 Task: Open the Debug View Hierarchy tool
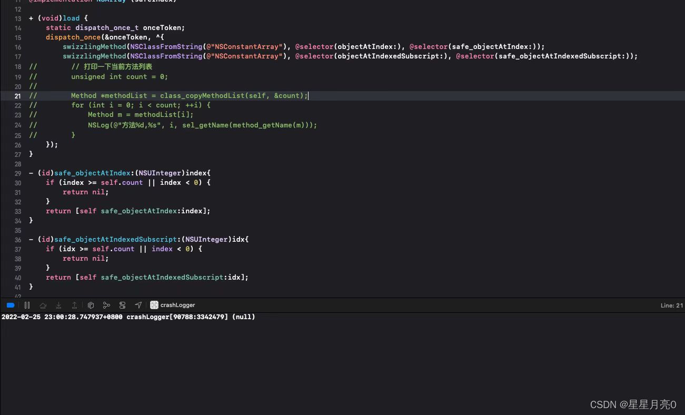[x=91, y=305]
